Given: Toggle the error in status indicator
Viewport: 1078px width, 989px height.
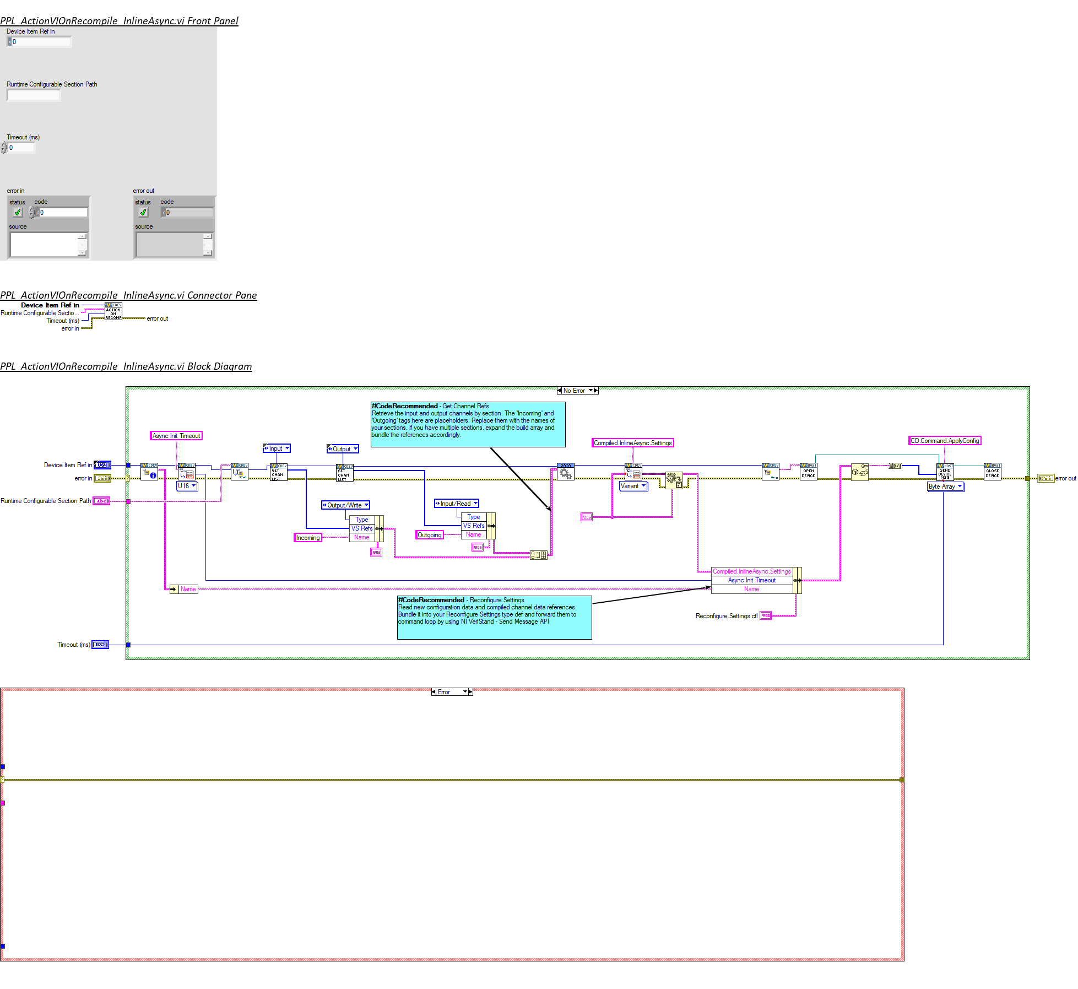Looking at the screenshot, I should [18, 213].
